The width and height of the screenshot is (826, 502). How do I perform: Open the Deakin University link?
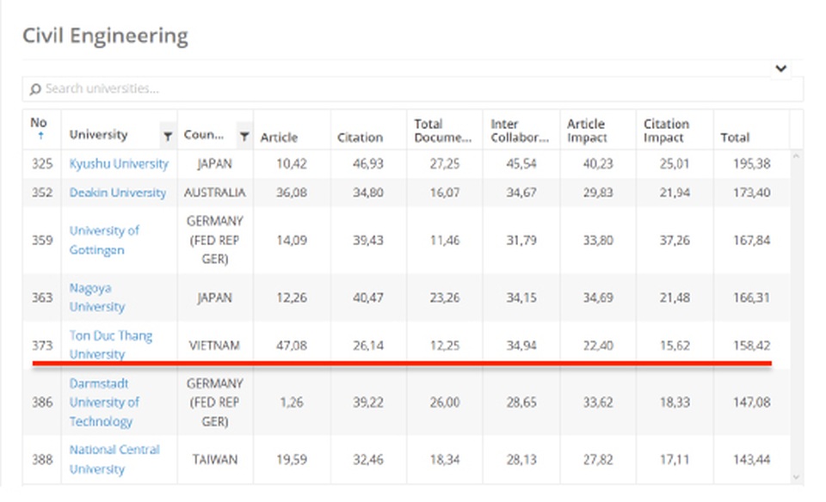click(118, 193)
